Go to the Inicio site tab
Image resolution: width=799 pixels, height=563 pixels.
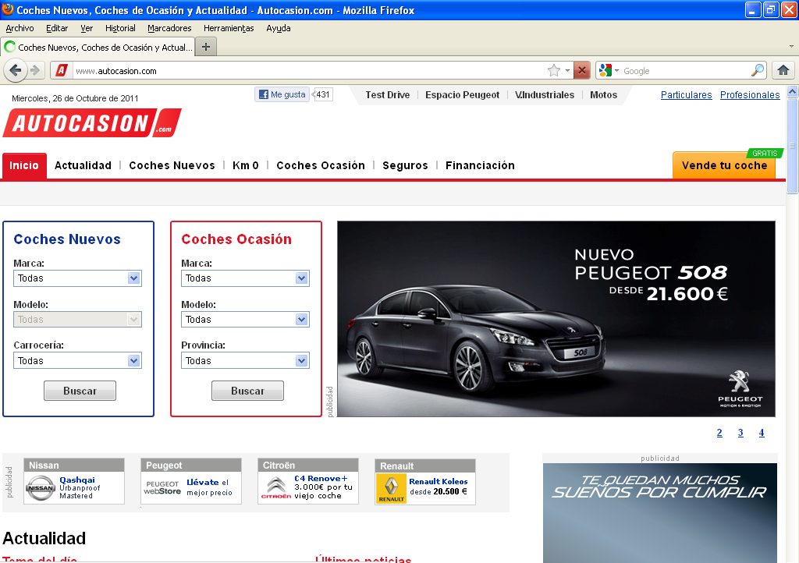(24, 165)
